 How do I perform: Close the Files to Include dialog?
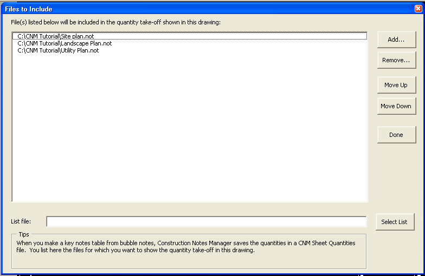[418, 9]
